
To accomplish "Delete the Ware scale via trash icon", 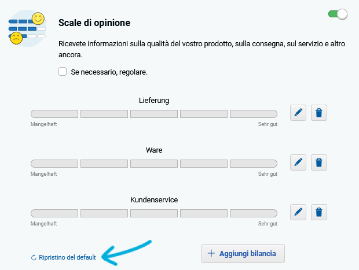I will click(318, 162).
